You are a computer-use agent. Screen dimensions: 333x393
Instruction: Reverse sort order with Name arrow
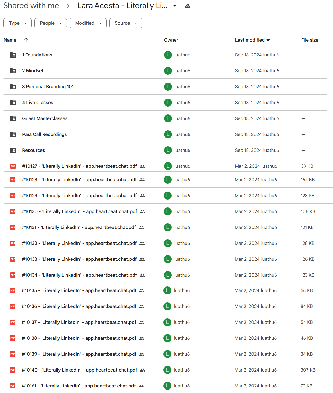tap(26, 40)
